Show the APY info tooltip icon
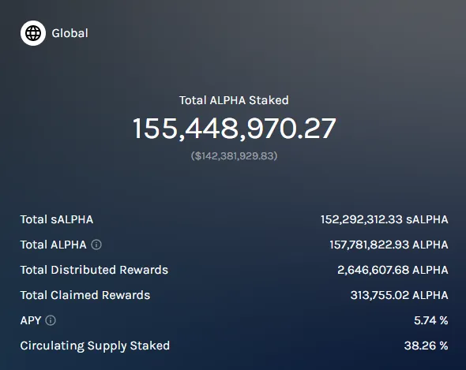The image size is (466, 370). point(51,321)
